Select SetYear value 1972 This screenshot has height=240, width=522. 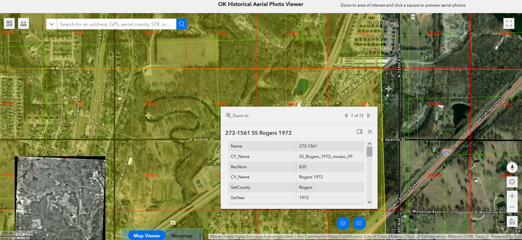pos(304,198)
